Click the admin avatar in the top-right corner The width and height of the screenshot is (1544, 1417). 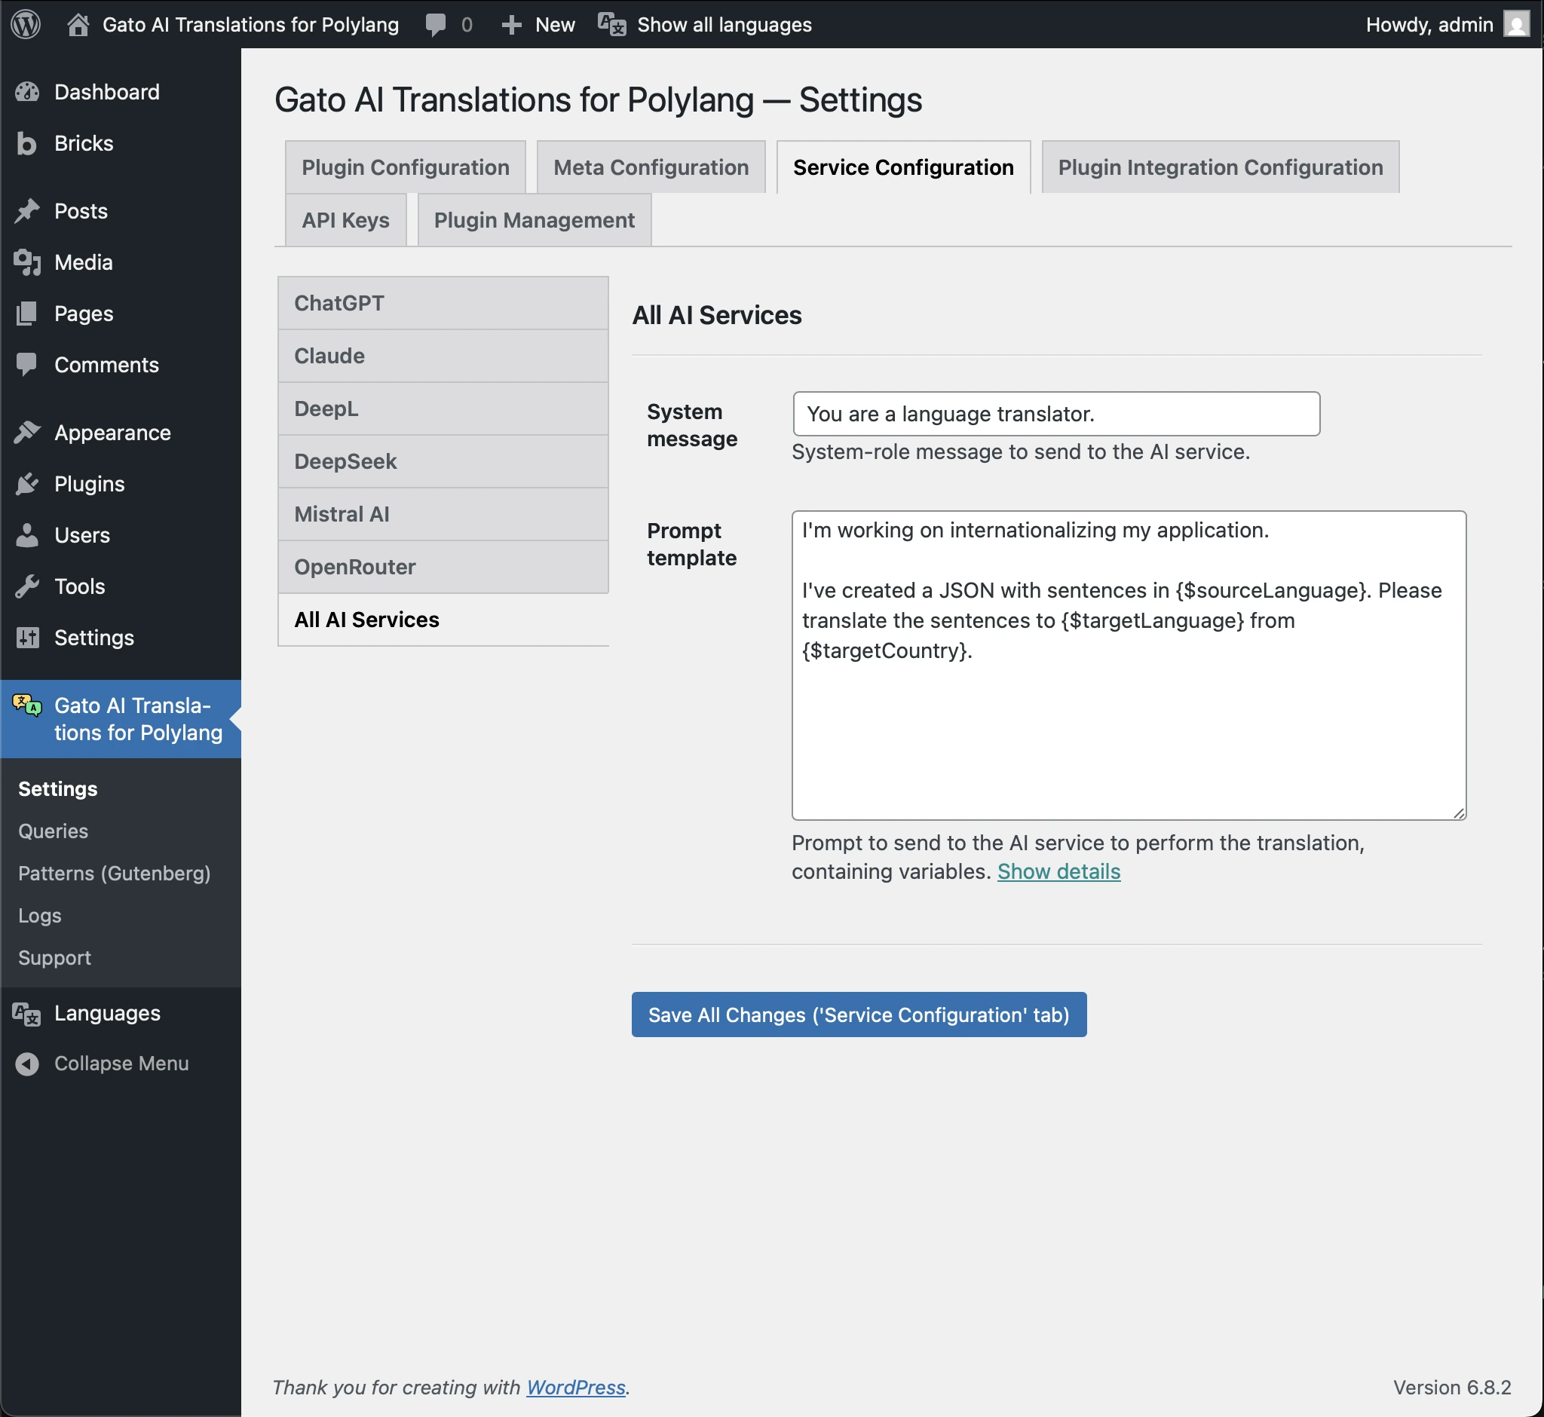1516,24
